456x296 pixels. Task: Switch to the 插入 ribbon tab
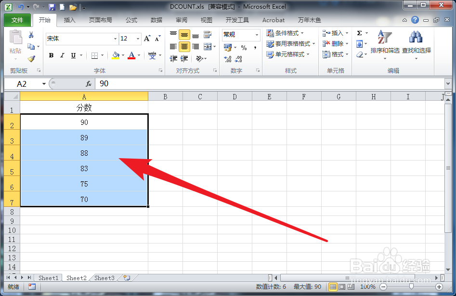coord(69,20)
